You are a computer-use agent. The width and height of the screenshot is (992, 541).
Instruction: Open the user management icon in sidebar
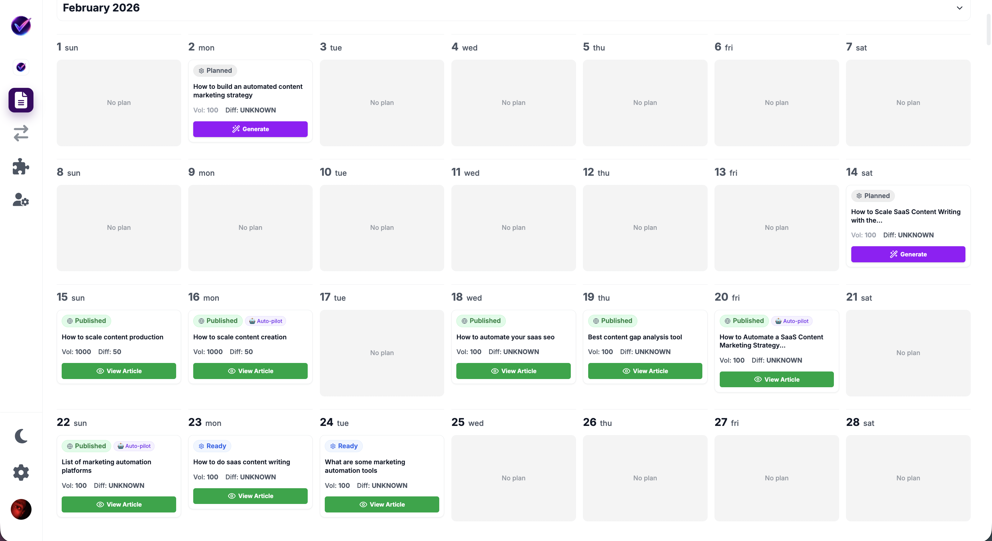[x=21, y=200]
